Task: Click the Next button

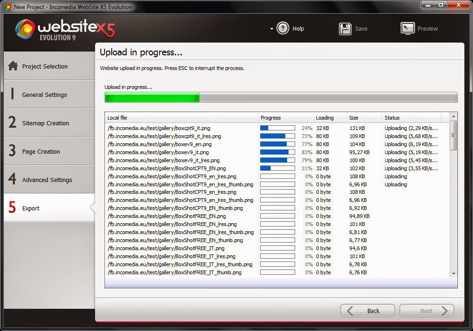Action: pyautogui.click(x=427, y=311)
